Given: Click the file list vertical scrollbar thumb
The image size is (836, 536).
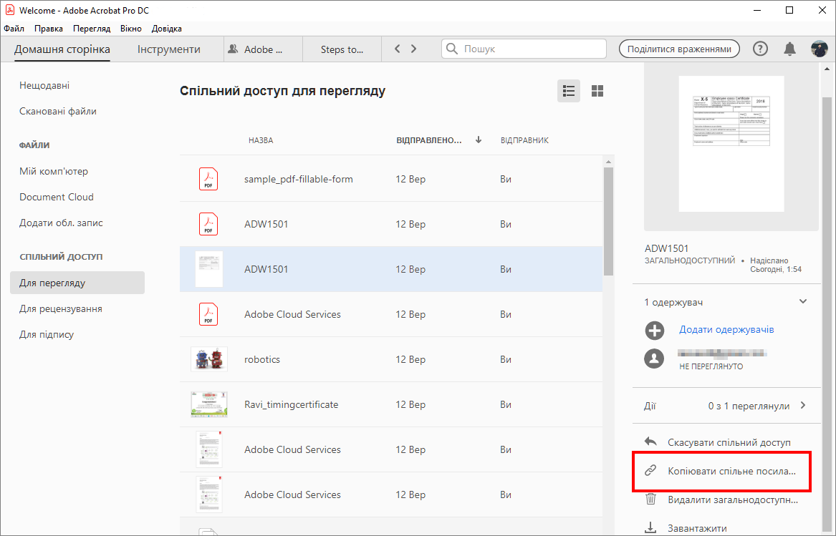Looking at the screenshot, I should (608, 221).
